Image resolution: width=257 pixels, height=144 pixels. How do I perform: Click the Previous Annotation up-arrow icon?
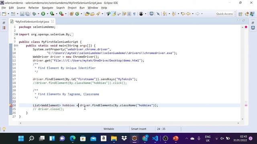[173, 14]
